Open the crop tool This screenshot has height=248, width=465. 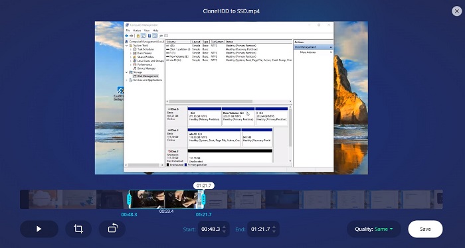pos(78,229)
